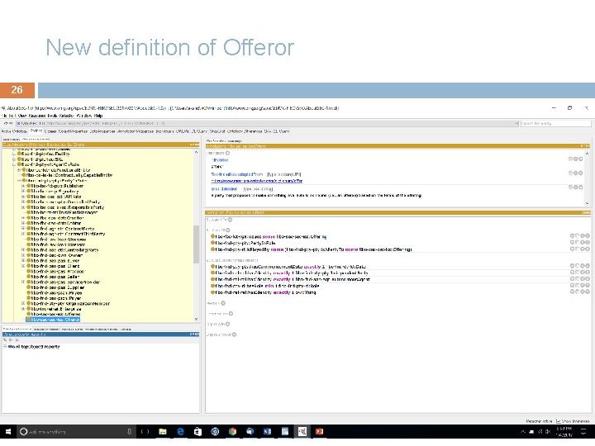
Task: Expand the ContractThirdParty class node
Action: click(23, 234)
